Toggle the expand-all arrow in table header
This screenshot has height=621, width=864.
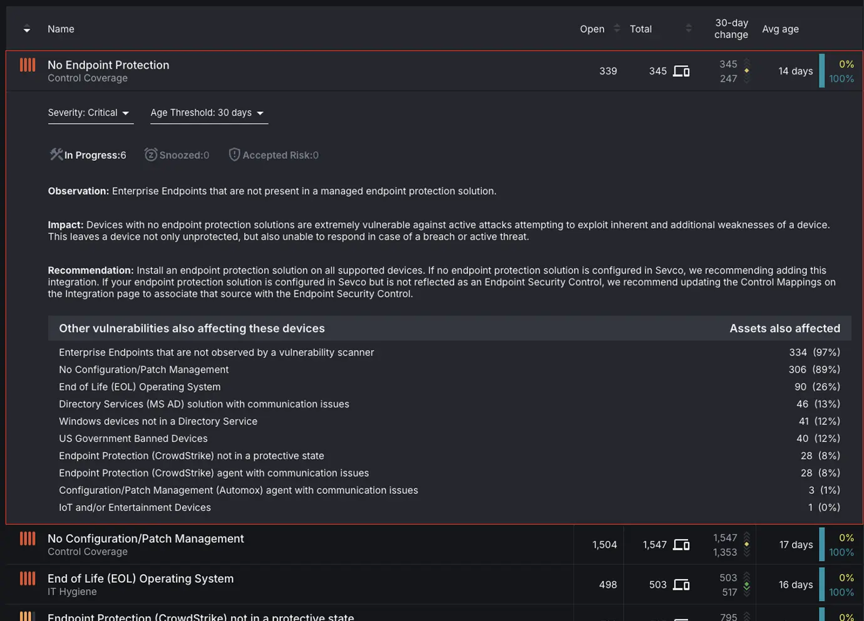click(27, 29)
